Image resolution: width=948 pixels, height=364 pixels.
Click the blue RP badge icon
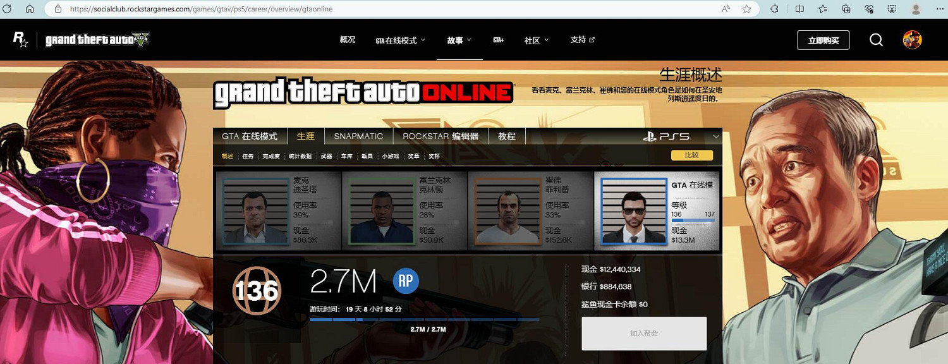coord(405,281)
